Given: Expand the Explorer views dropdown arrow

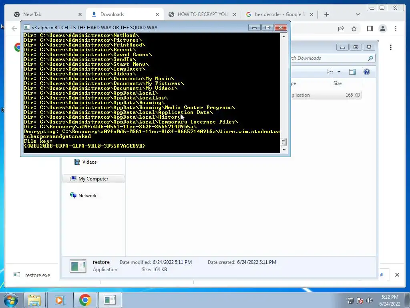Looking at the screenshot, I should click(x=339, y=72).
